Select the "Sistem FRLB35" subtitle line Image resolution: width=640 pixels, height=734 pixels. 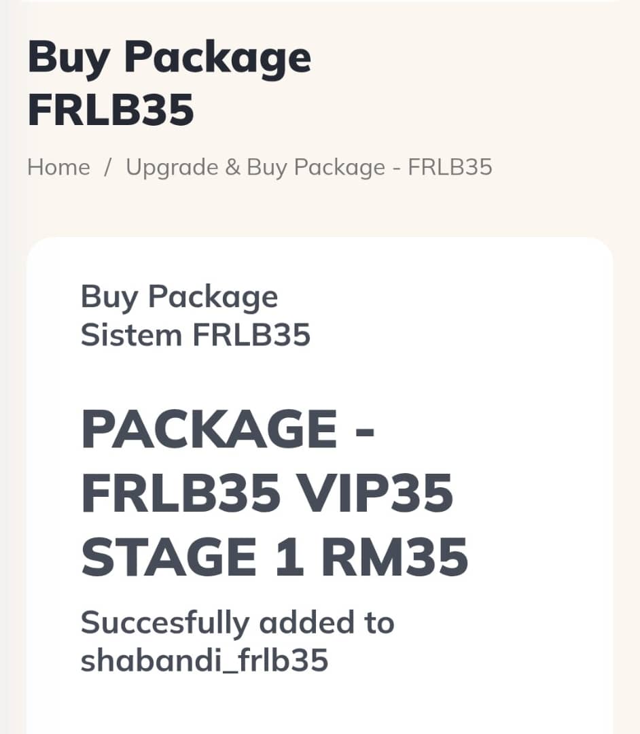pyautogui.click(x=196, y=335)
